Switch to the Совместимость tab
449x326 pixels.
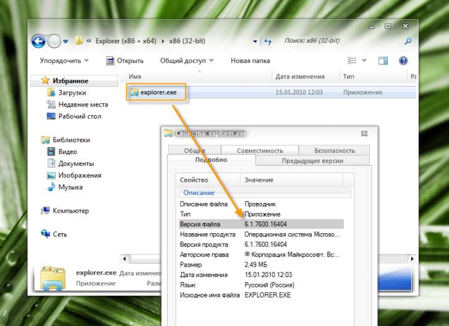[x=259, y=150]
